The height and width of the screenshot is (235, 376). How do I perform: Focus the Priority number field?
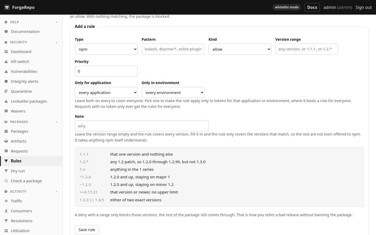click(106, 71)
